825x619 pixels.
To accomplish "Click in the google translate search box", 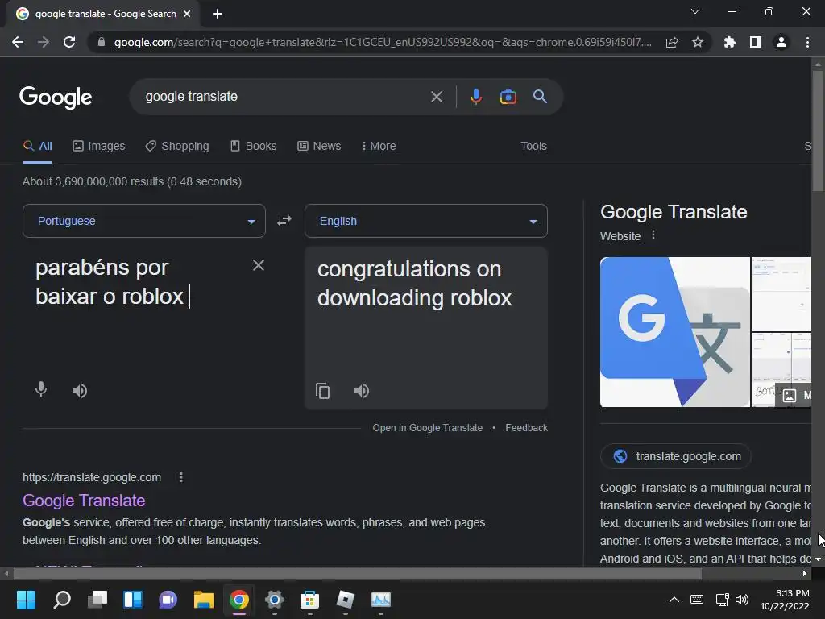I will click(x=284, y=97).
